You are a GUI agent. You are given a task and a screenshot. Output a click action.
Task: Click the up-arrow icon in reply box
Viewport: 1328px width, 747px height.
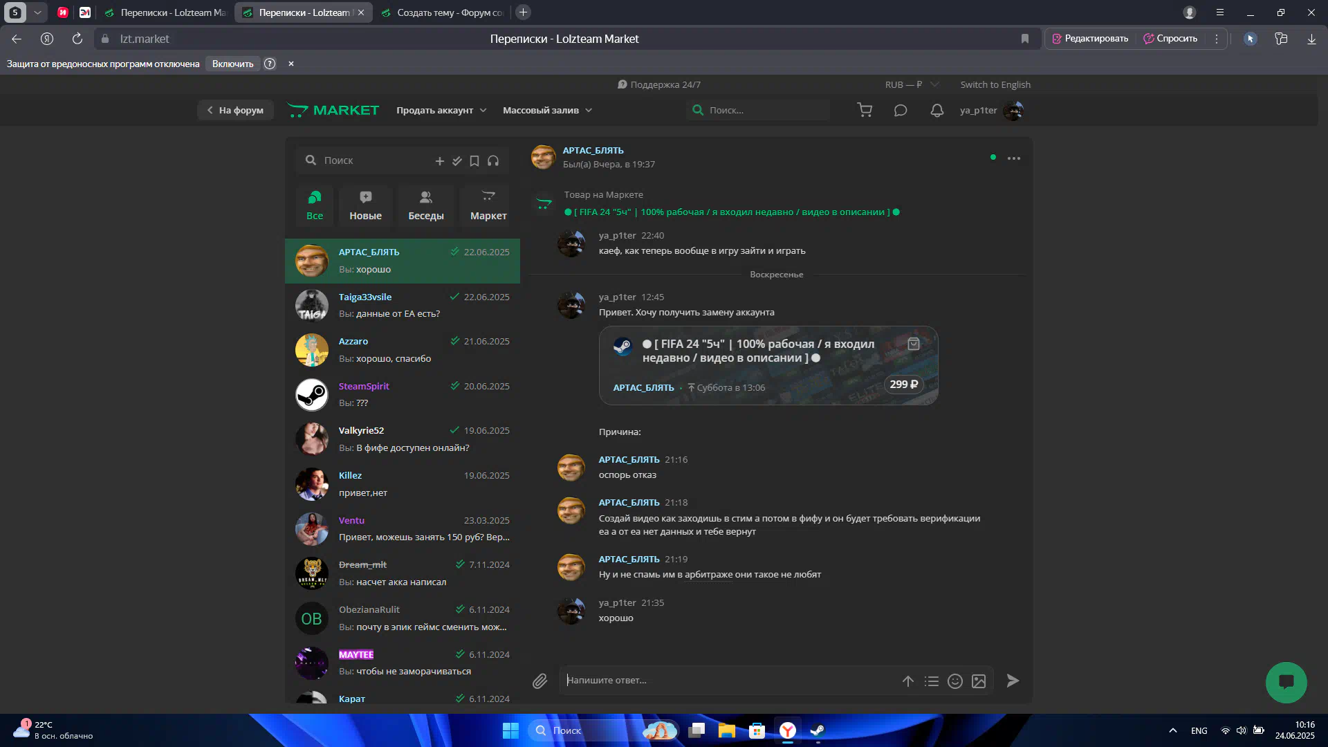(908, 681)
